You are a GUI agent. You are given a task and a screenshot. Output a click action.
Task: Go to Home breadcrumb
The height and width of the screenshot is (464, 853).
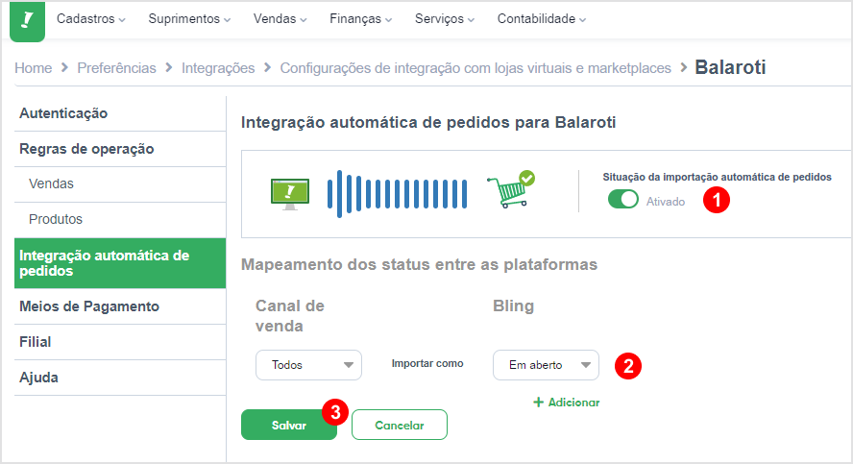[34, 68]
